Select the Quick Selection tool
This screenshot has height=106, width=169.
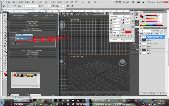tap(5, 24)
